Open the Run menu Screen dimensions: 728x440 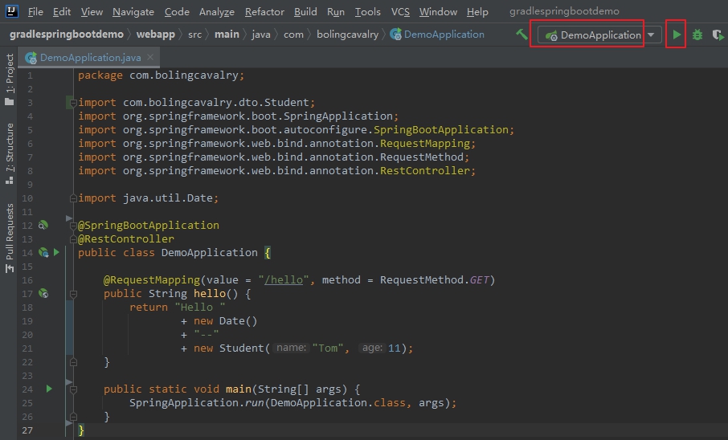click(335, 11)
